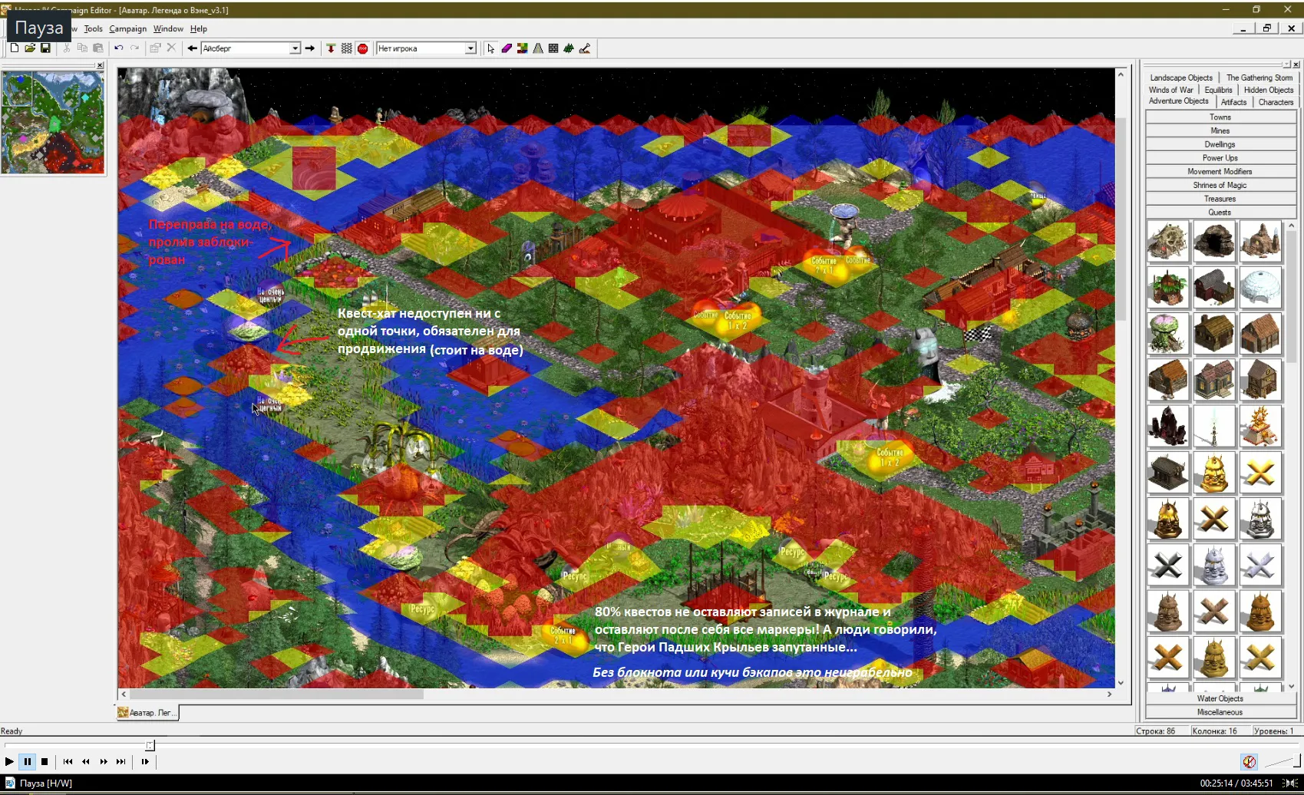Screen dimensions: 1304x795
Task: Open the Campaign menu
Action: pos(127,28)
